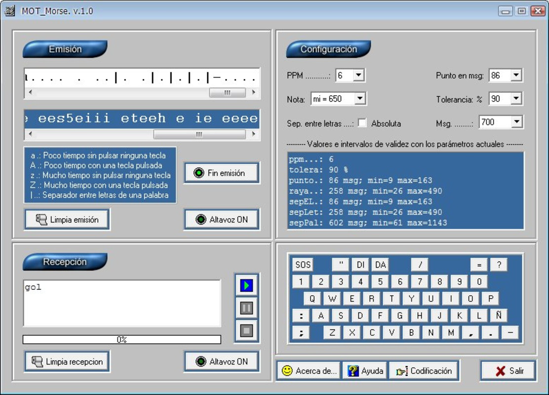The height and width of the screenshot is (395, 549).
Task: Click the slash key
Action: [x=420, y=265]
